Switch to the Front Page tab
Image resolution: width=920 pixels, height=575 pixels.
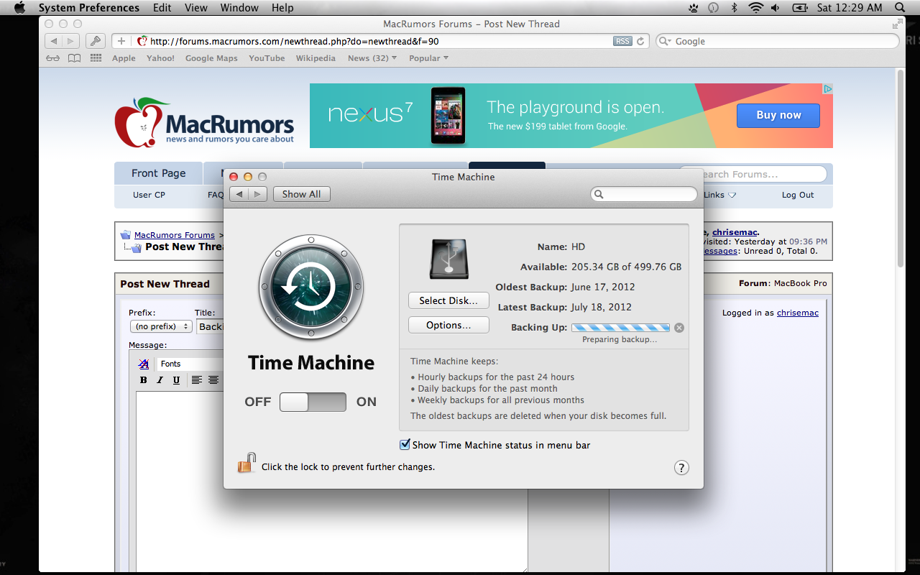pos(159,173)
